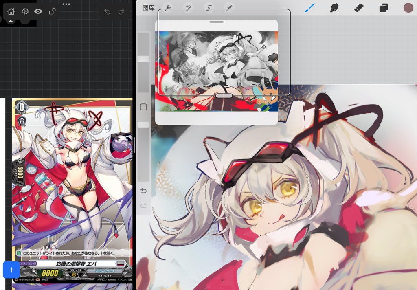The width and height of the screenshot is (417, 290).
Task: Tap the navigator frame bottom handle
Action: click(224, 96)
